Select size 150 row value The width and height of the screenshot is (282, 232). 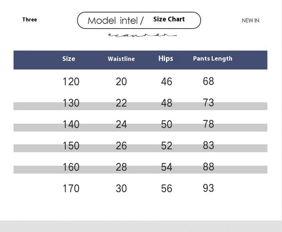point(71,145)
